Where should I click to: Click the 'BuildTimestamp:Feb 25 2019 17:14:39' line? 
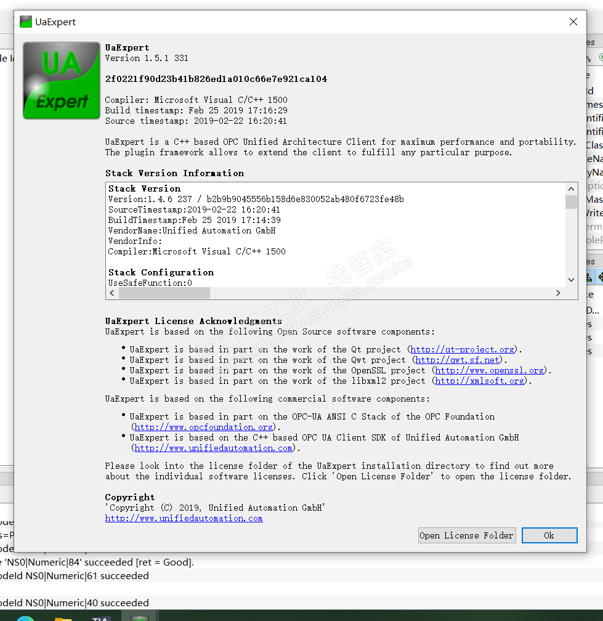point(195,220)
